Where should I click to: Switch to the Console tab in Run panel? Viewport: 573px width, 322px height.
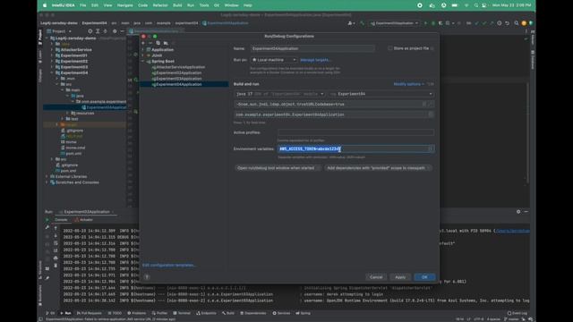coord(61,220)
